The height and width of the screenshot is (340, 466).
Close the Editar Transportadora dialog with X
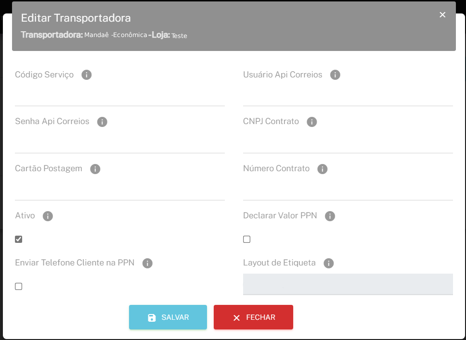click(442, 15)
